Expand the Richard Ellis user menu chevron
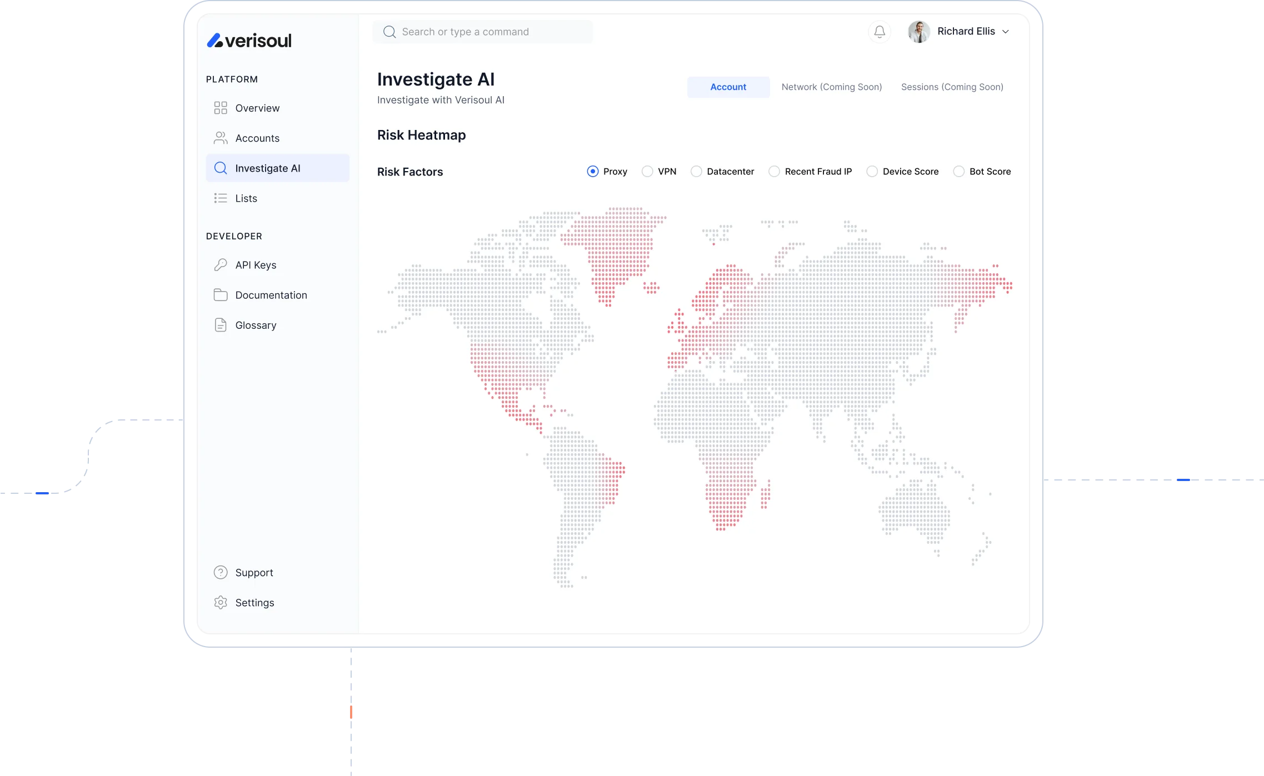Screen dimensions: 1264x776 pos(1006,32)
